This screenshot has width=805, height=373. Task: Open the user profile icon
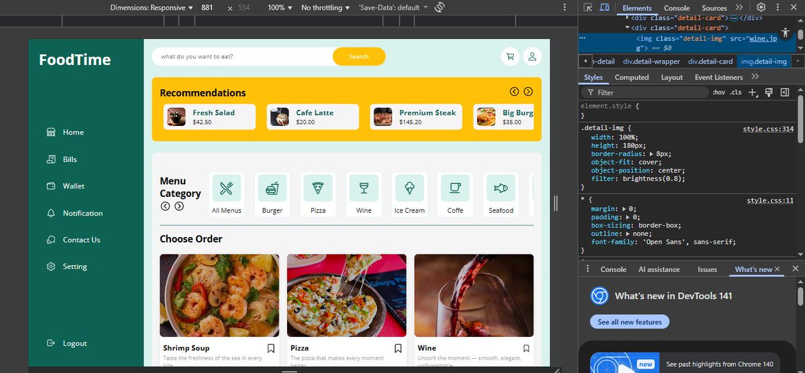click(x=532, y=57)
